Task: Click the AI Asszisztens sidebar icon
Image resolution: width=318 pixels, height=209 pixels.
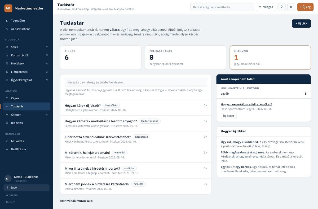Action: tap(7, 29)
